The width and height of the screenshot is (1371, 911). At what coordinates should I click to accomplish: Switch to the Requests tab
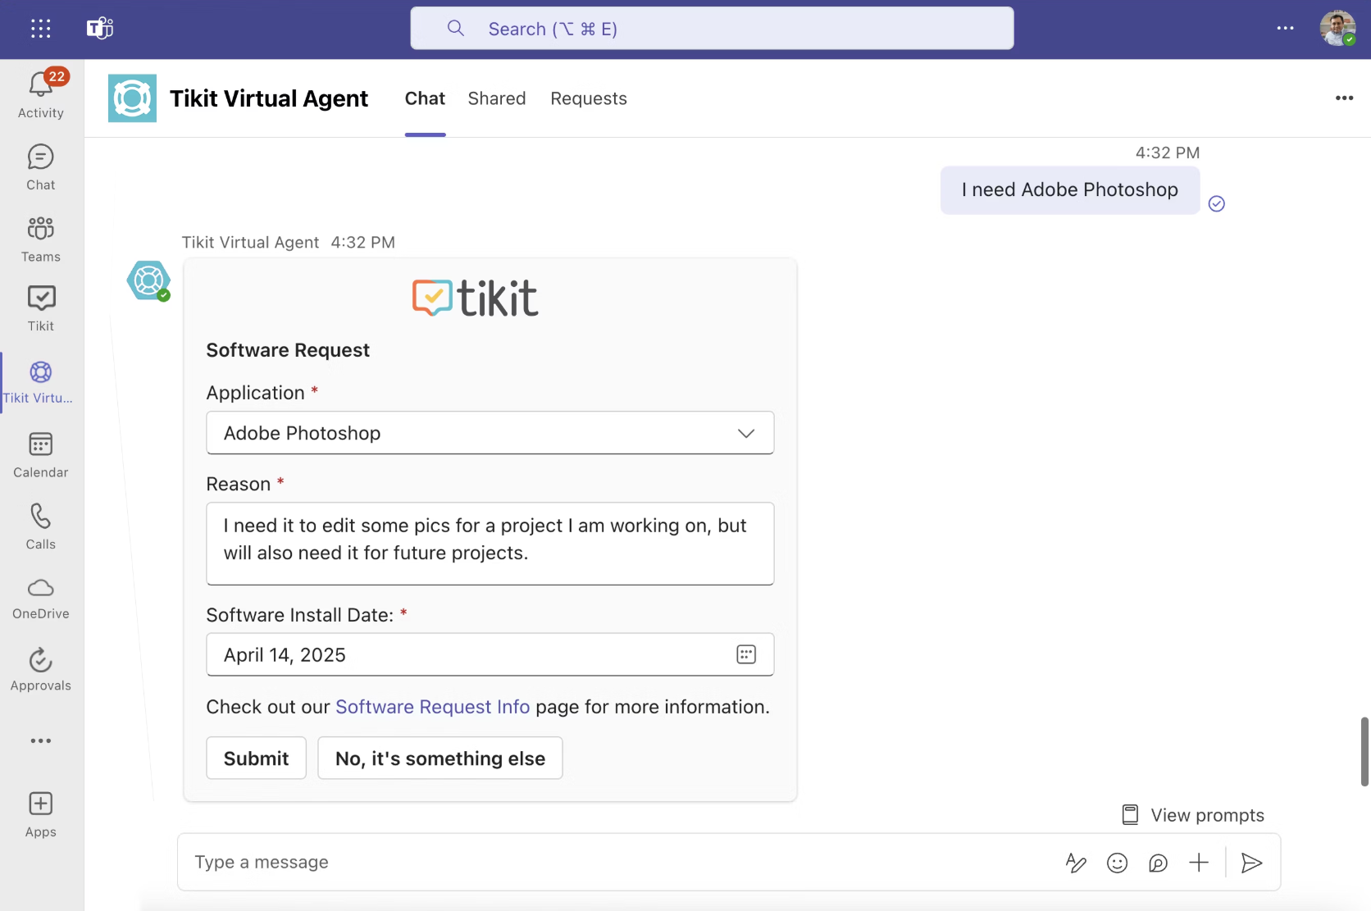click(x=588, y=98)
